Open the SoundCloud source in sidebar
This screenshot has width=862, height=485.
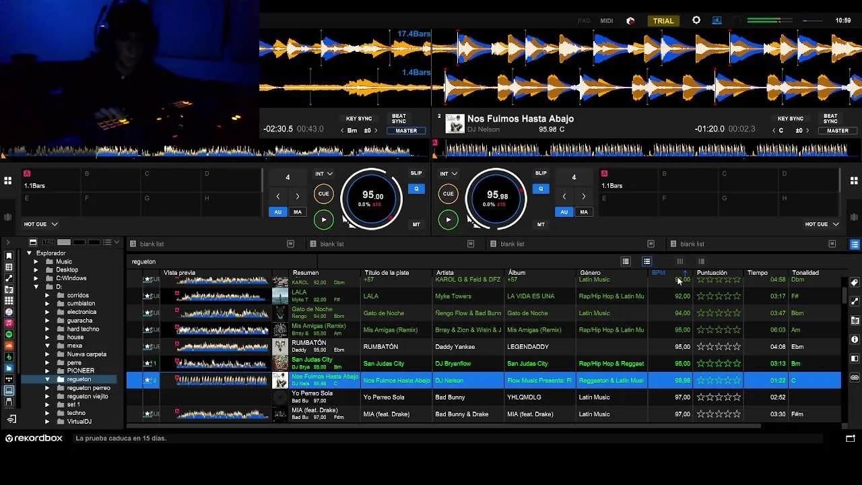click(x=9, y=346)
